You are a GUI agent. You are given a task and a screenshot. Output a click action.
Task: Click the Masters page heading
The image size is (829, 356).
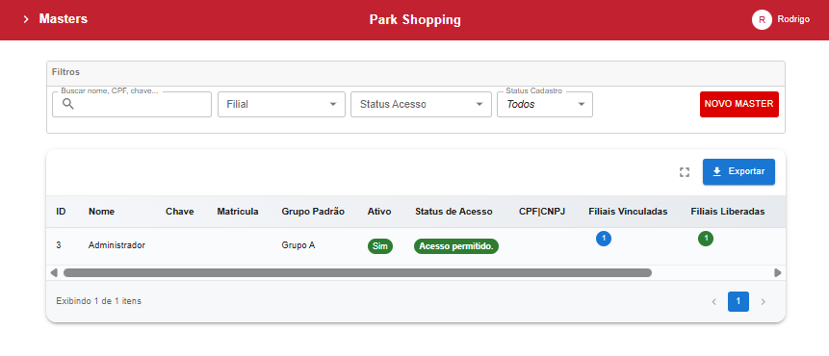(64, 19)
